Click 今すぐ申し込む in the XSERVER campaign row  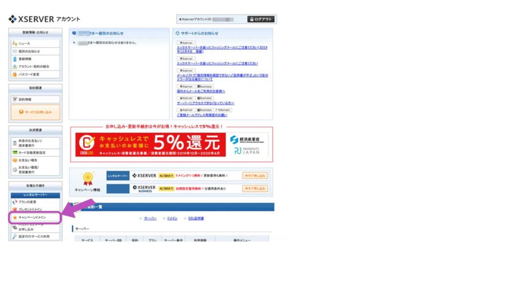click(255, 175)
